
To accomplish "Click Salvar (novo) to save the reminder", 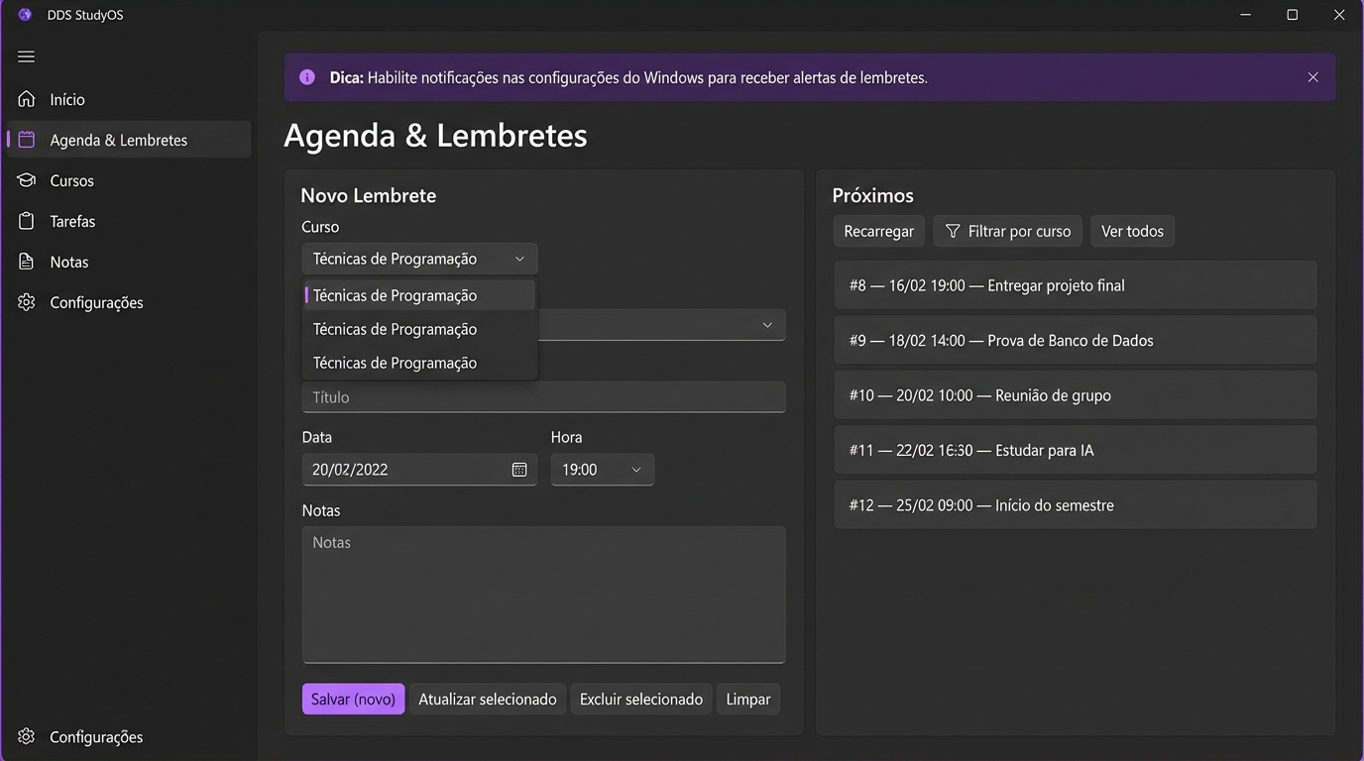I will click(353, 699).
